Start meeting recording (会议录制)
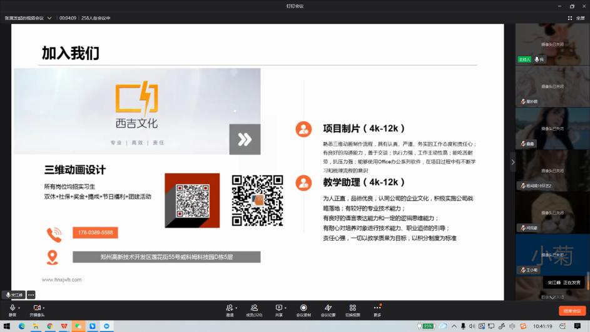 pos(303,308)
